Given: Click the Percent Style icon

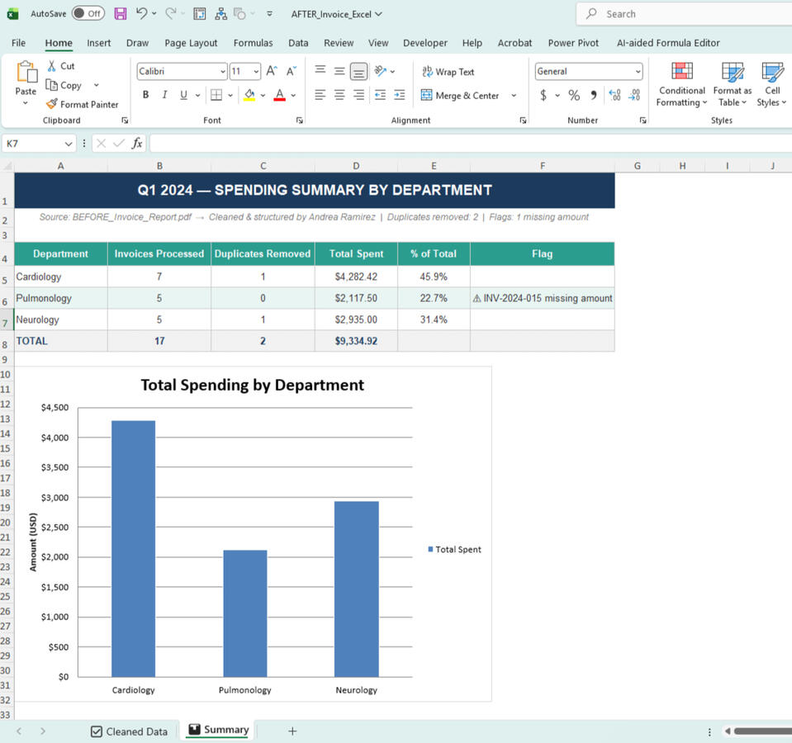Looking at the screenshot, I should (x=573, y=96).
